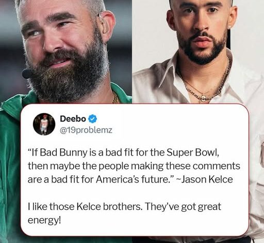Open the Deebo display name
This screenshot has width=264, height=243.
(73, 118)
